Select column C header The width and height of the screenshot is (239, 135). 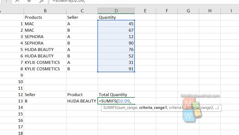pyautogui.click(x=82, y=11)
